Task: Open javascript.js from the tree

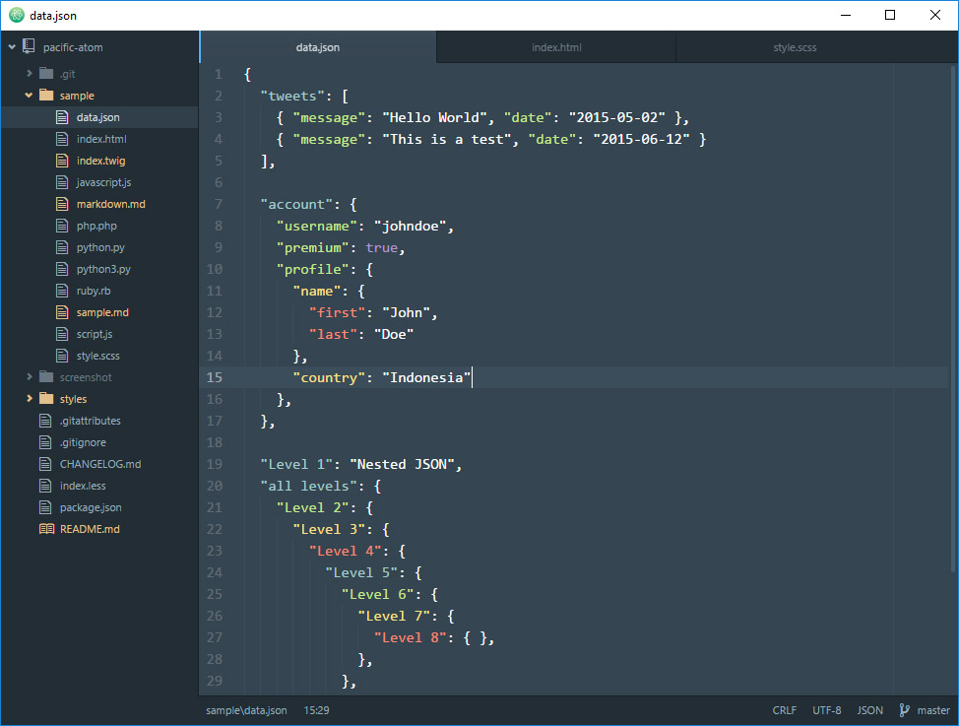Action: pos(103,182)
